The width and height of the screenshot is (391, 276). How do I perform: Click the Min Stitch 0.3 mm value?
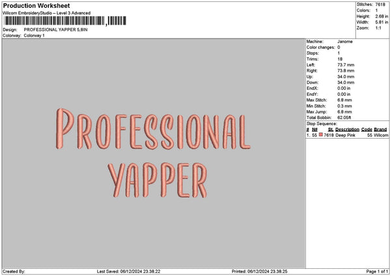[345, 106]
